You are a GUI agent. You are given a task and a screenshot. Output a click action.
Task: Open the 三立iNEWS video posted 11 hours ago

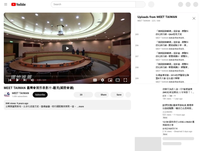(x=178, y=107)
